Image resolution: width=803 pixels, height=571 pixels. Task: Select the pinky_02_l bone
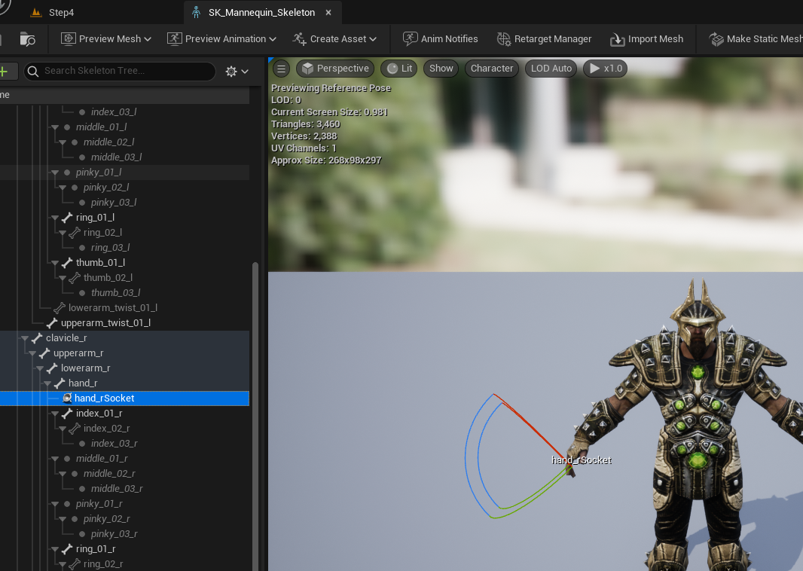click(106, 188)
